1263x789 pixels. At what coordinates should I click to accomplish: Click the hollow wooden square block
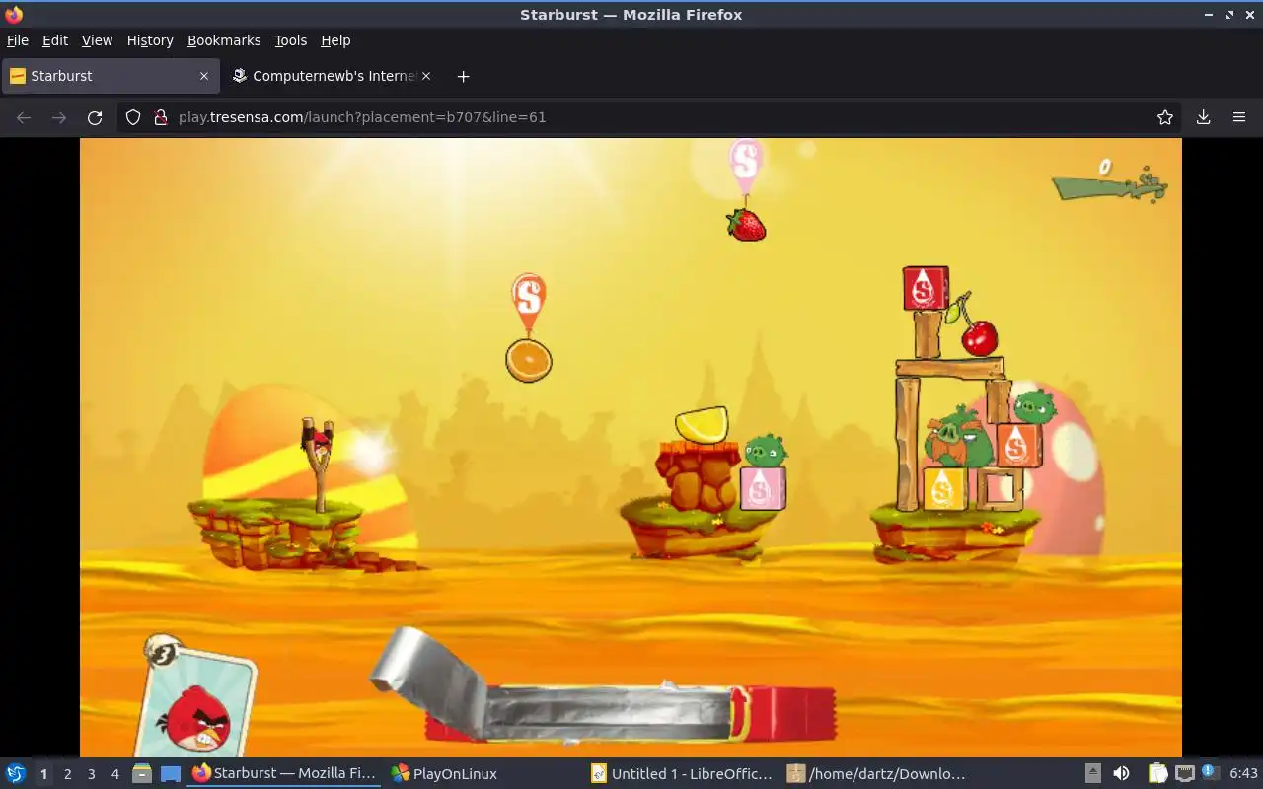1001,489
